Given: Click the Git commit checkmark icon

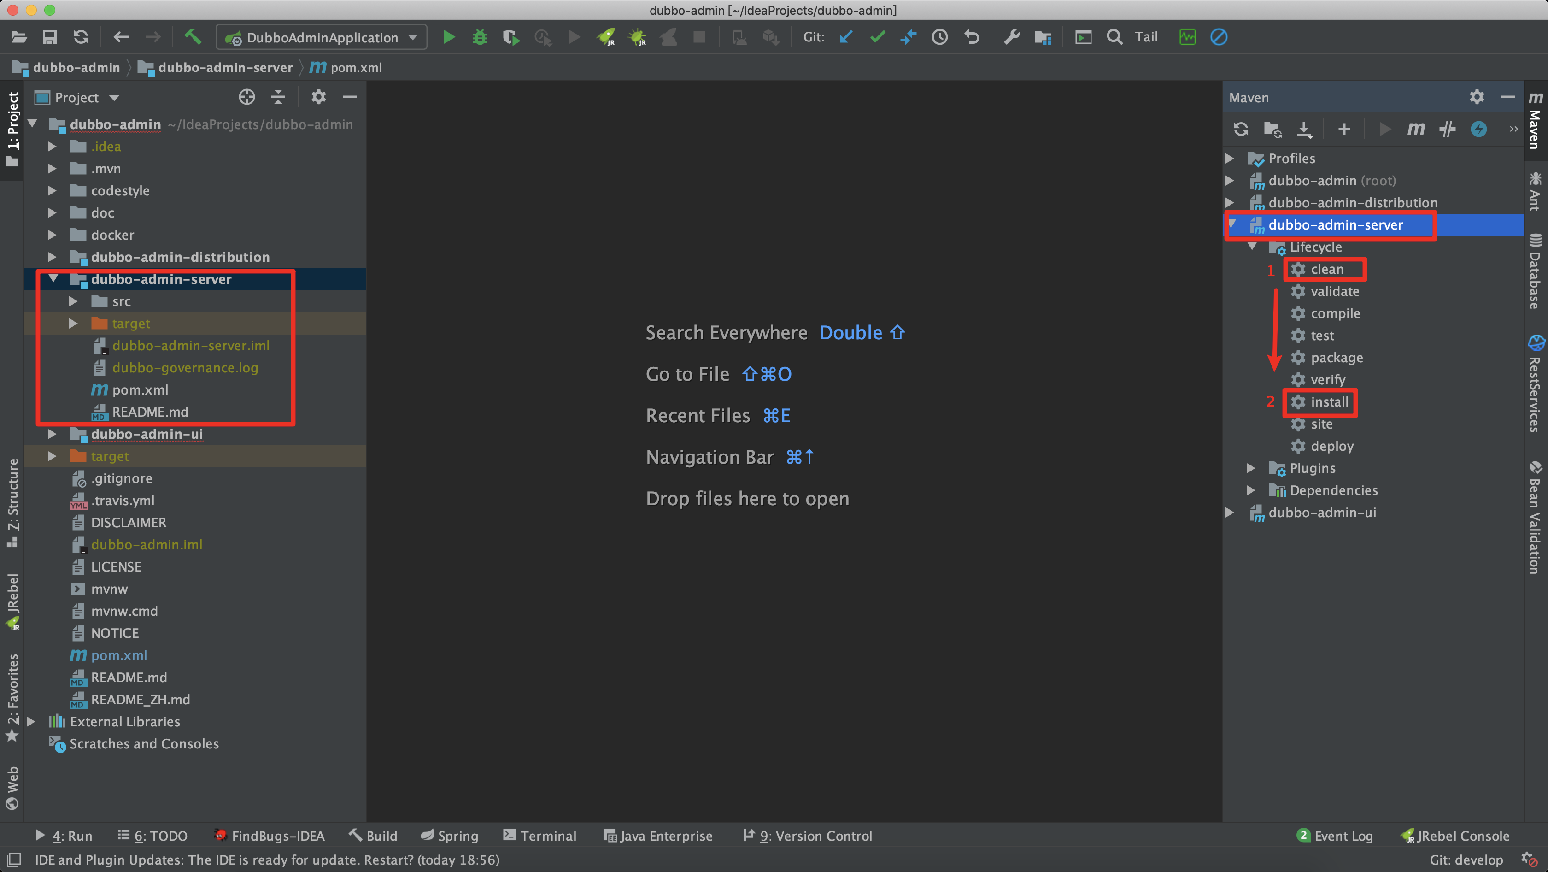Looking at the screenshot, I should [x=877, y=37].
